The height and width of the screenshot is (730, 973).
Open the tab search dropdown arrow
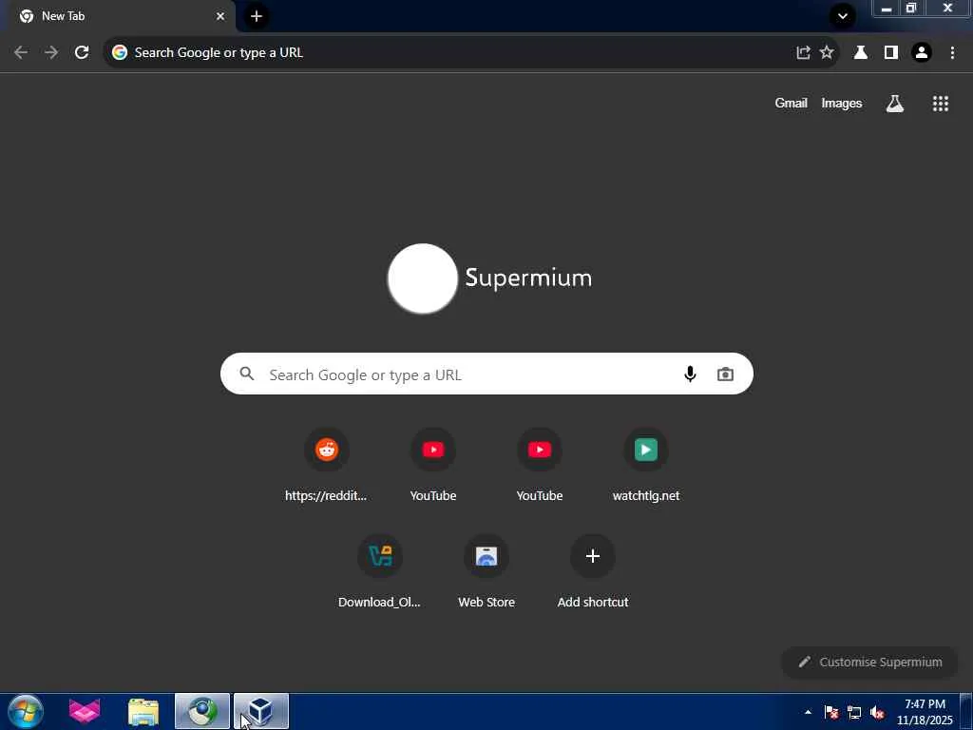tap(843, 16)
